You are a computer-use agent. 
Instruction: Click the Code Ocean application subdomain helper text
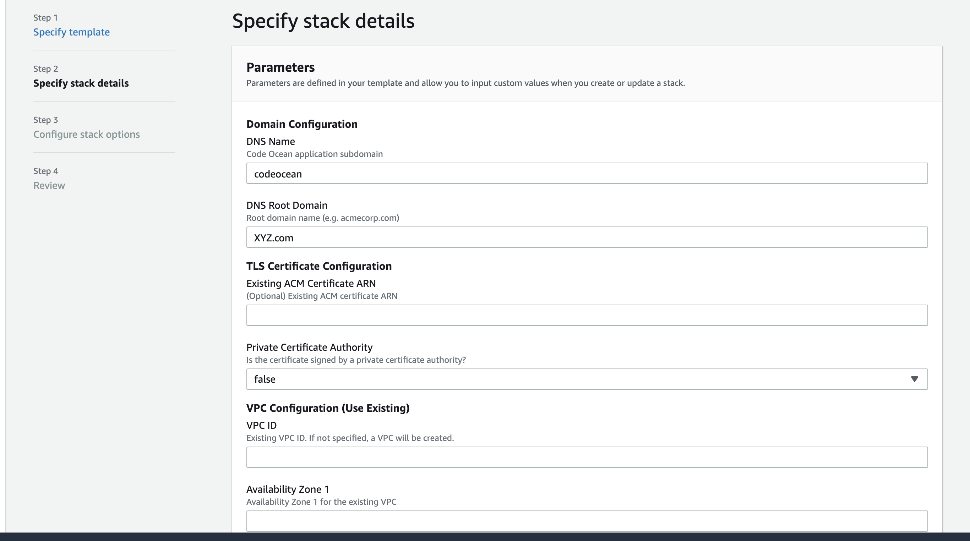pos(315,154)
